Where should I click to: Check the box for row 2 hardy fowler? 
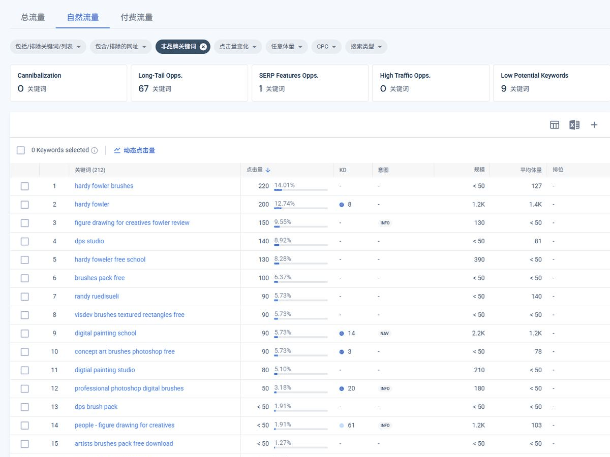pos(24,205)
